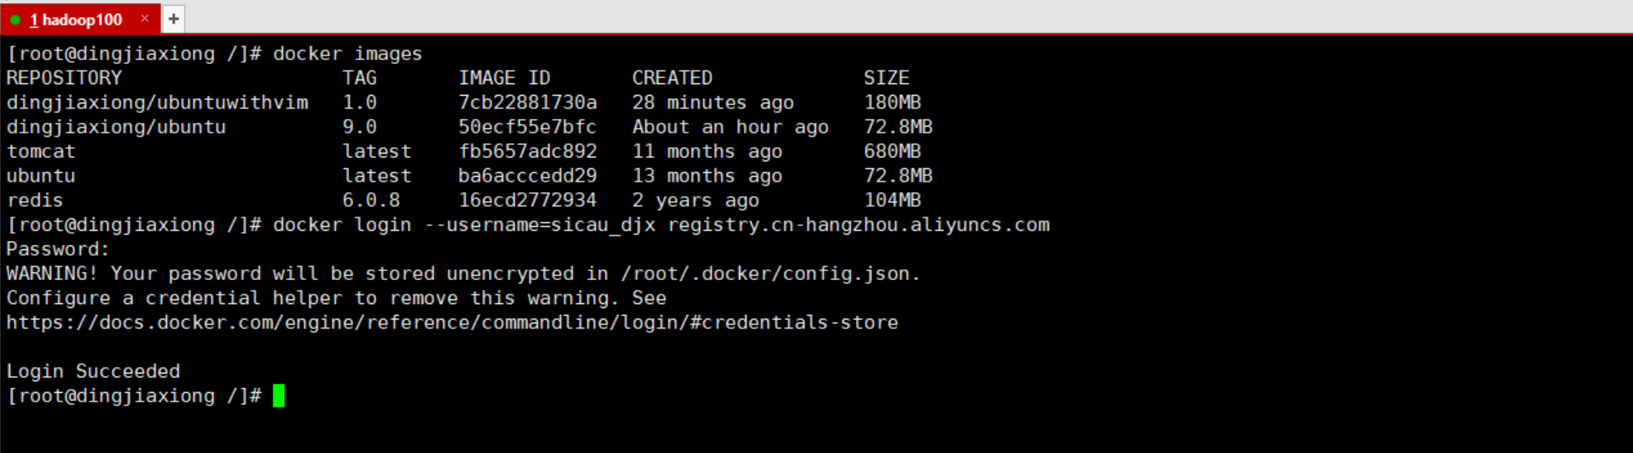Click the TAG column header text
Image resolution: width=1633 pixels, height=453 pixels.
360,78
